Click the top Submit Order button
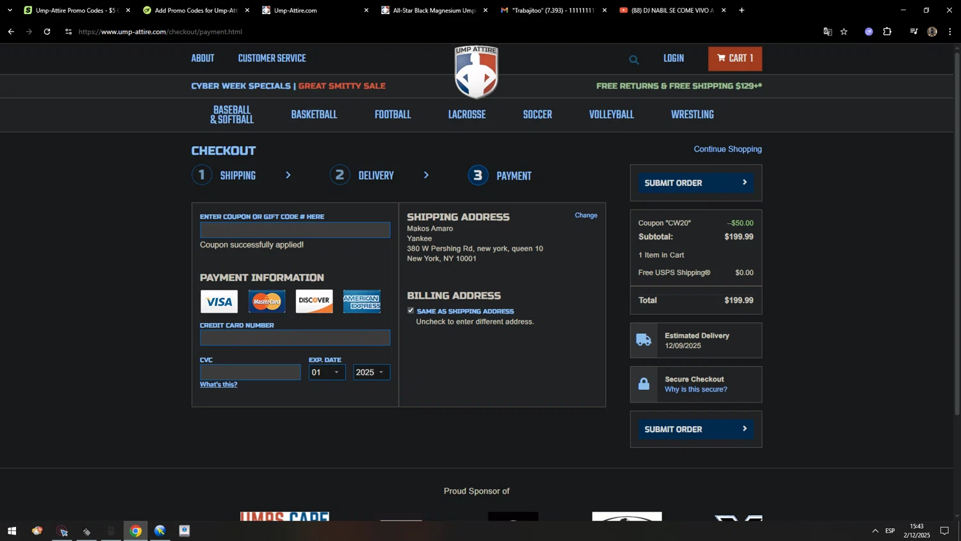 click(696, 183)
